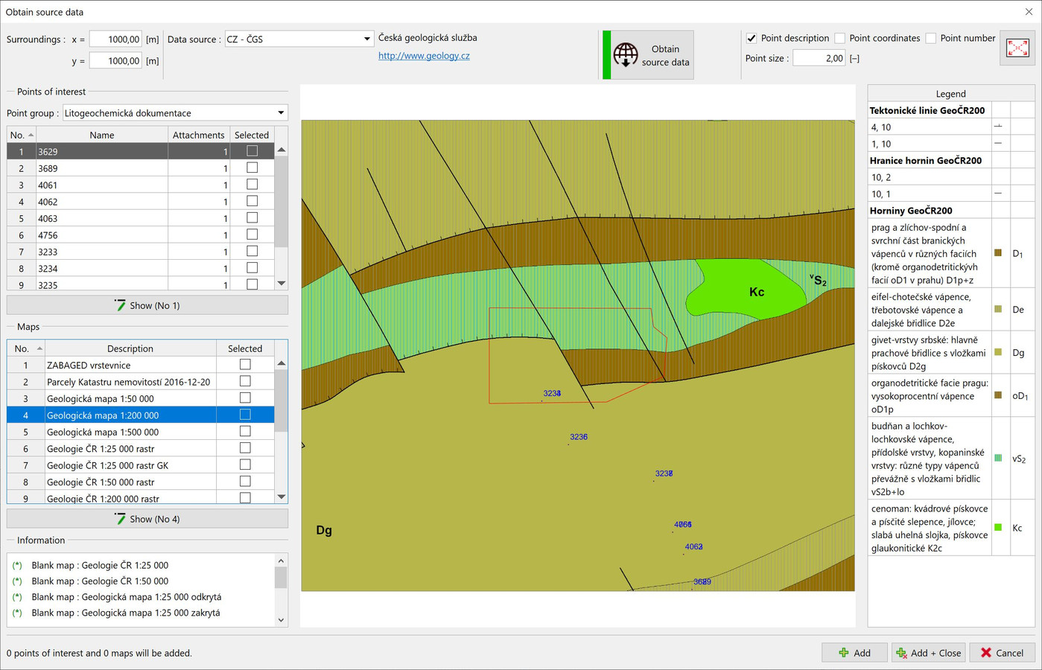1042x670 pixels.
Task: Click the Cancel button with red X
Action: tap(1002, 653)
